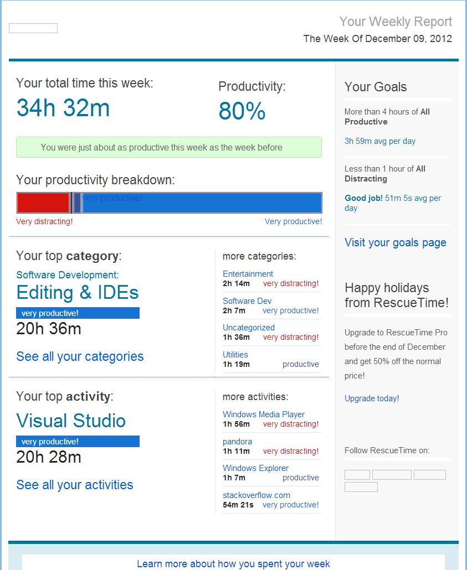Screen dimensions: 467x570
Task: Click the '1h 11m' pandora time
Action: point(236,451)
